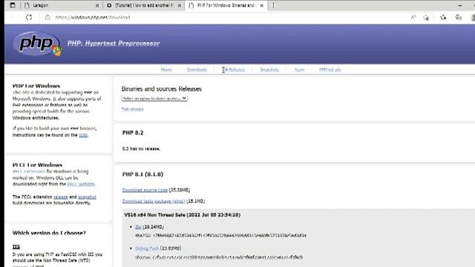Open the PECL extension link in sidebar
475x267 pixels.
(x=29, y=171)
